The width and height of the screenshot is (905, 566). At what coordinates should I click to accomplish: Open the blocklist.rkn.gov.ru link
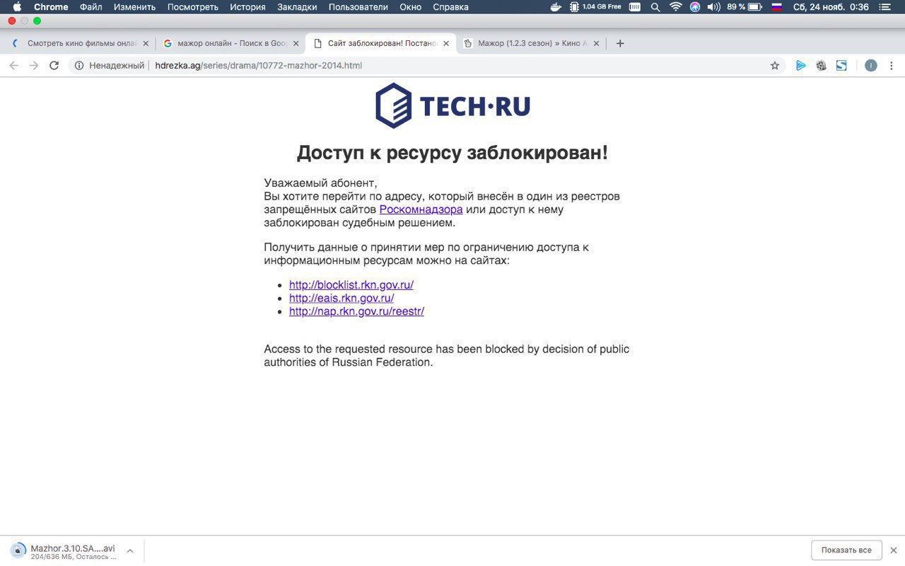pyautogui.click(x=351, y=285)
